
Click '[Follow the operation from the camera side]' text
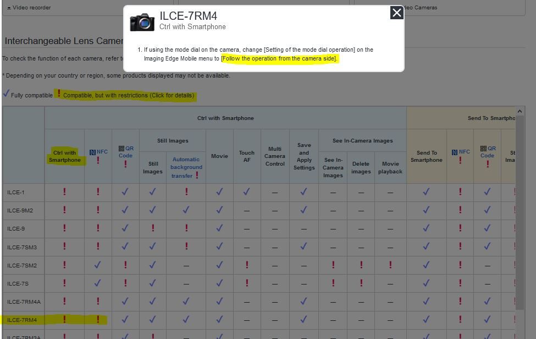tap(279, 58)
